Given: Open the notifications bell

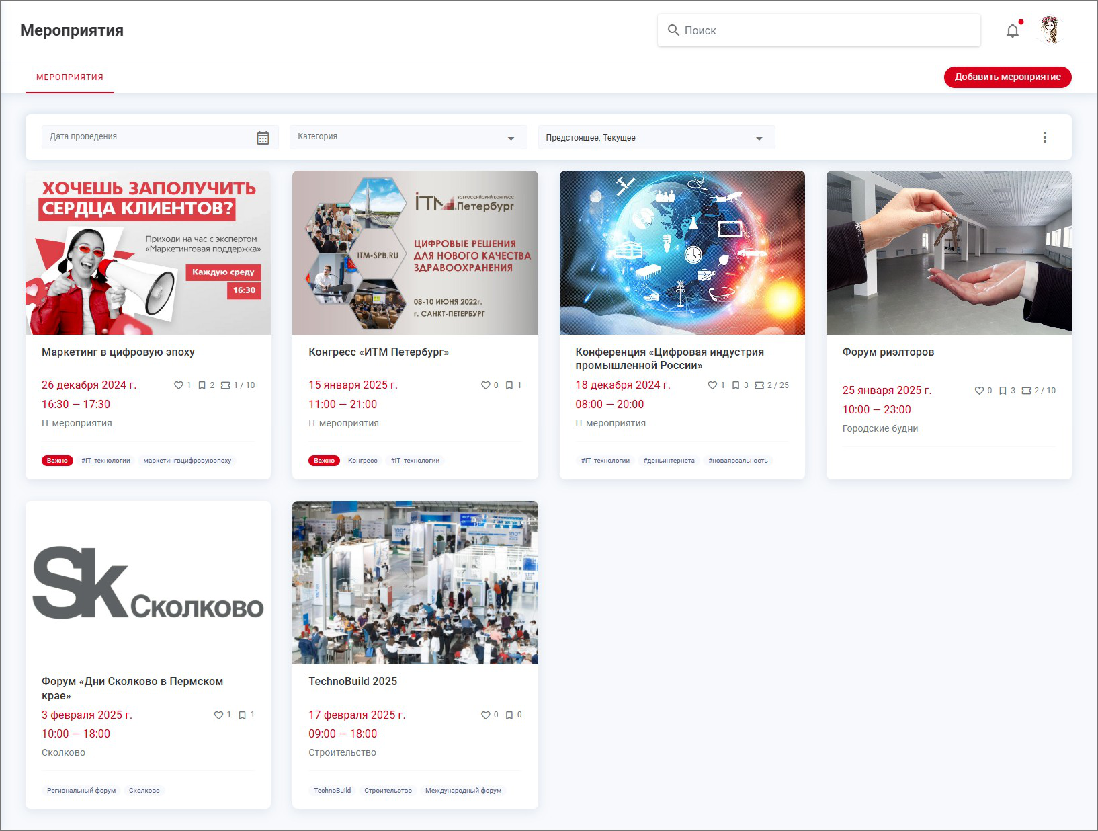Looking at the screenshot, I should [x=1012, y=31].
